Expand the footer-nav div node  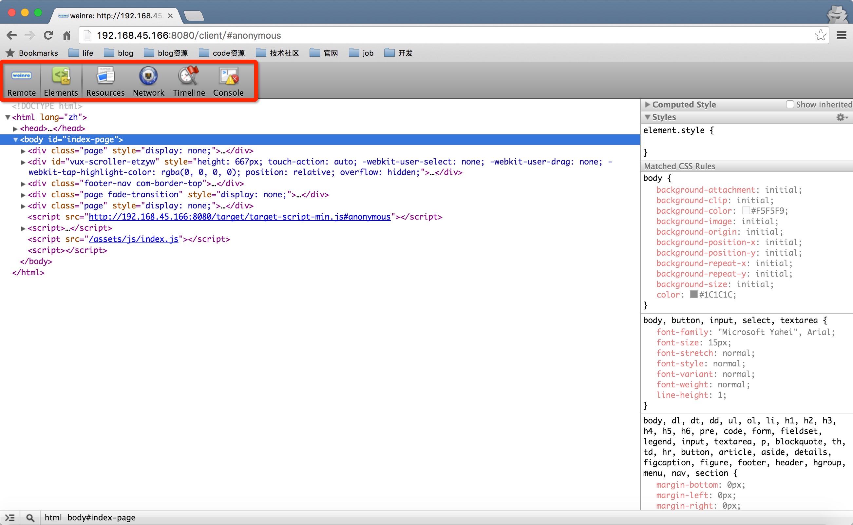pos(23,184)
